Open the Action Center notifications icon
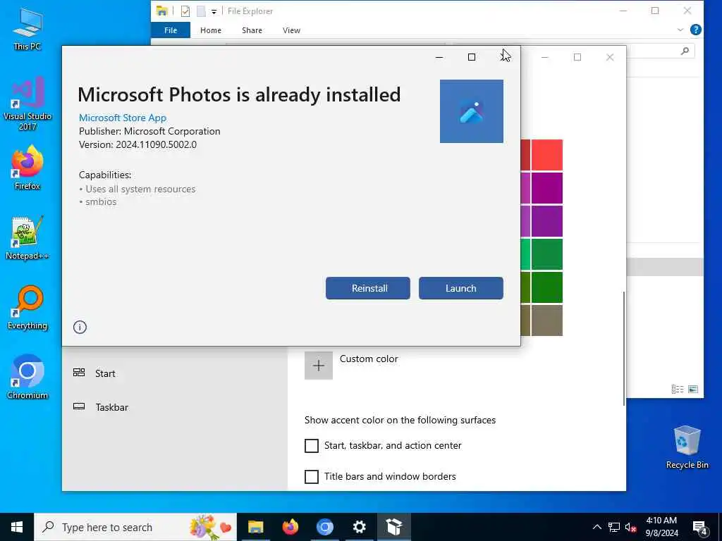Image resolution: width=722 pixels, height=541 pixels. click(x=700, y=528)
